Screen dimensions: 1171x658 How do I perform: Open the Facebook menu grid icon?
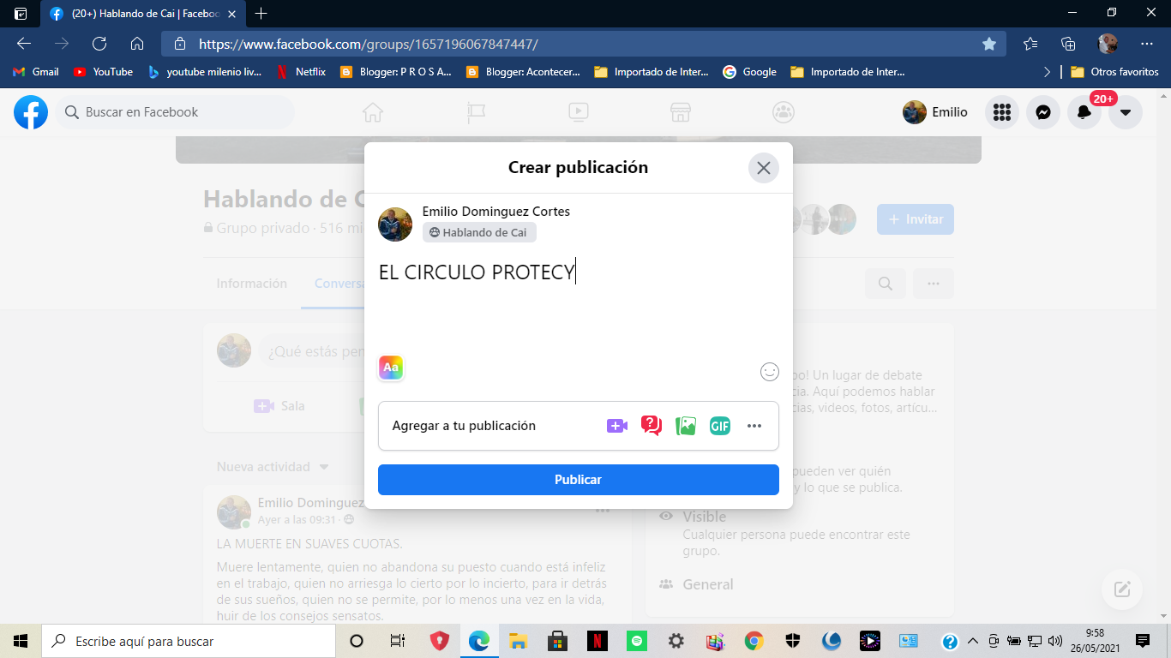click(1002, 112)
